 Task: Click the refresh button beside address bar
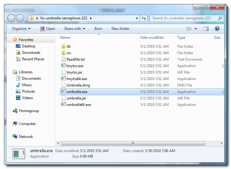[144, 18]
